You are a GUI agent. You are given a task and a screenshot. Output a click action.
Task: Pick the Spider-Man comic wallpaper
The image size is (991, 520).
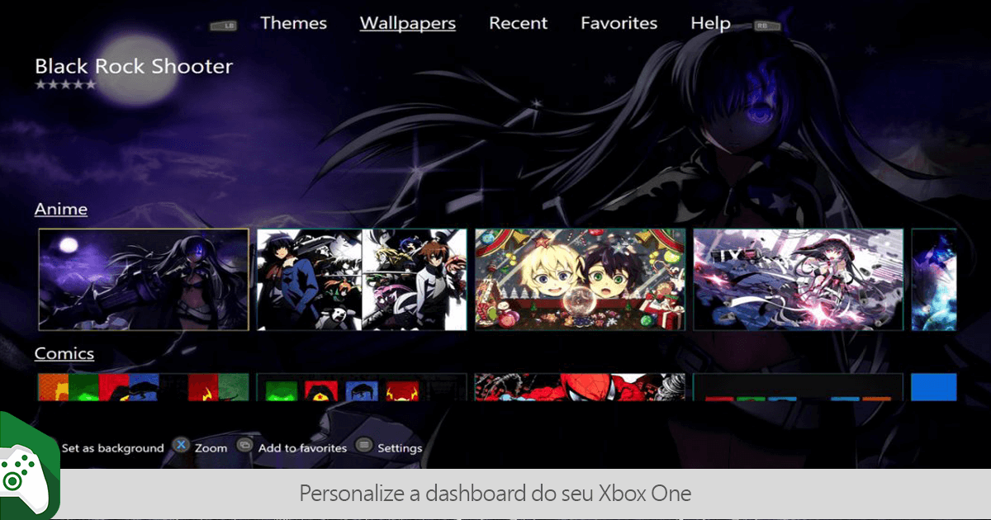click(580, 388)
